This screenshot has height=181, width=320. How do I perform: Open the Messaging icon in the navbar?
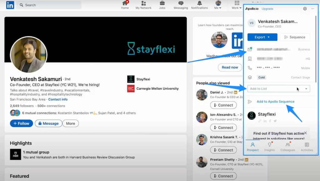[181, 3]
